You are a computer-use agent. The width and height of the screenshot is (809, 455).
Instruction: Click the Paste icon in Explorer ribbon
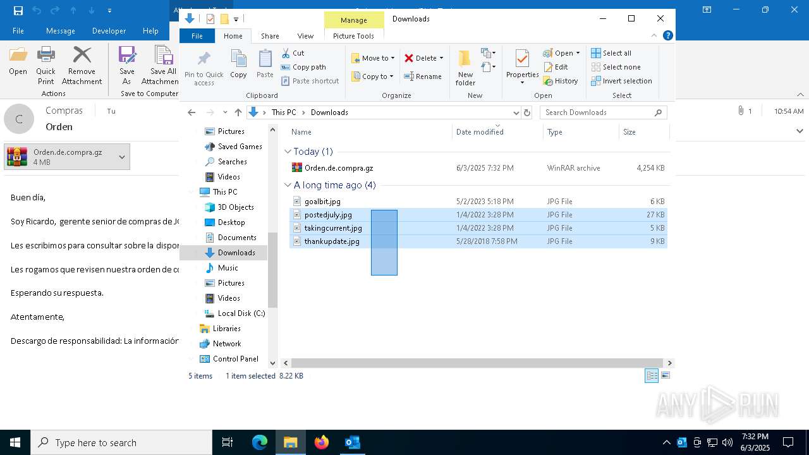coord(265,64)
